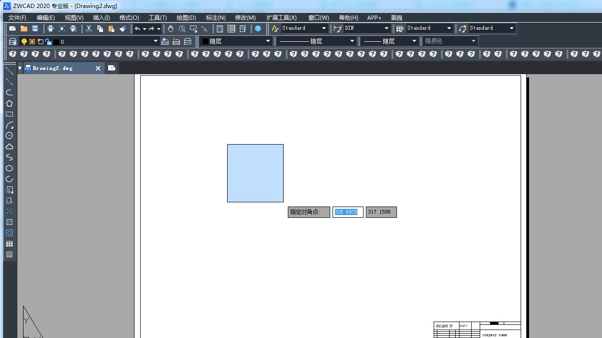Expand the 随层 color dropdown
This screenshot has width=602, height=338.
pyautogui.click(x=268, y=41)
